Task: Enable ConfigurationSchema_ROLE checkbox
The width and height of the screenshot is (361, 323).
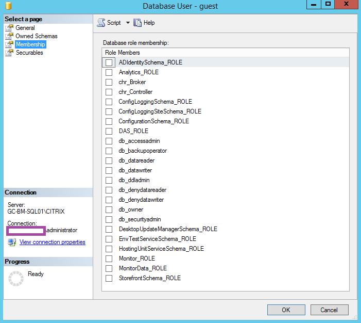Action: (109, 121)
